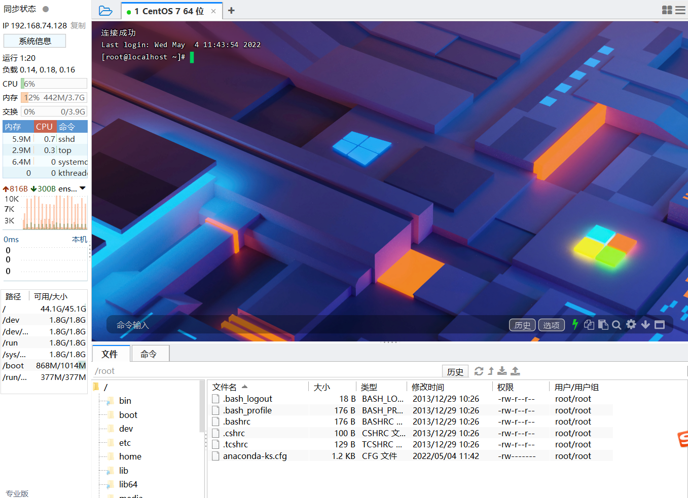Click the .cshrc file icon

coord(215,433)
